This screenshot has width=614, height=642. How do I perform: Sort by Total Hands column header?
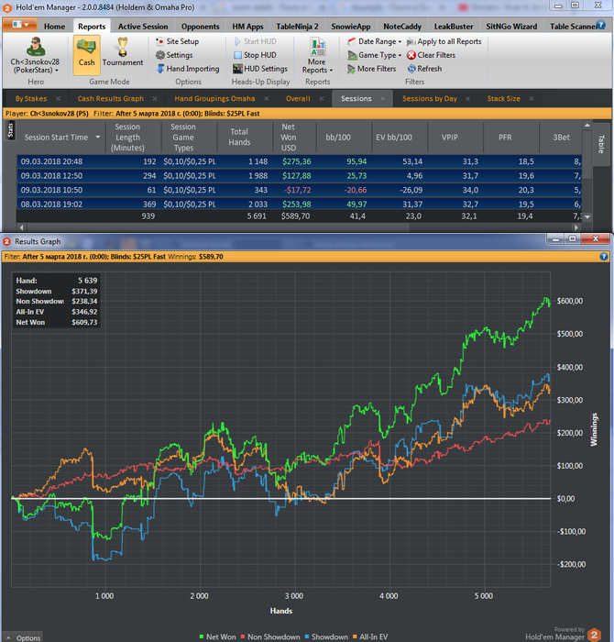coord(239,138)
